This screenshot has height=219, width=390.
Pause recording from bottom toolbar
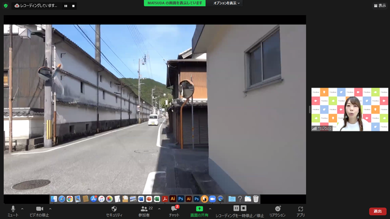click(236, 208)
